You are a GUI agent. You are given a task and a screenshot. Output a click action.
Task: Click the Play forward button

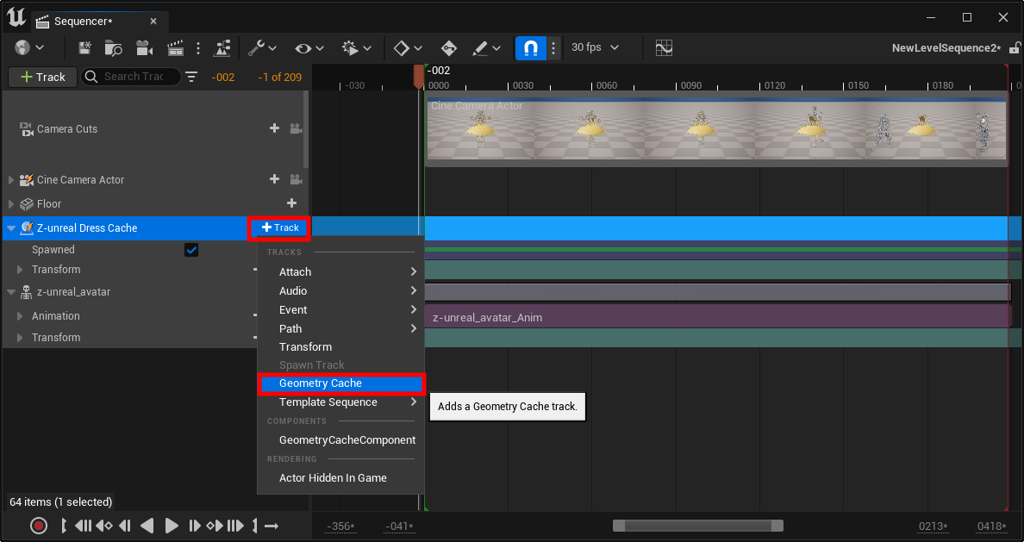tap(172, 526)
